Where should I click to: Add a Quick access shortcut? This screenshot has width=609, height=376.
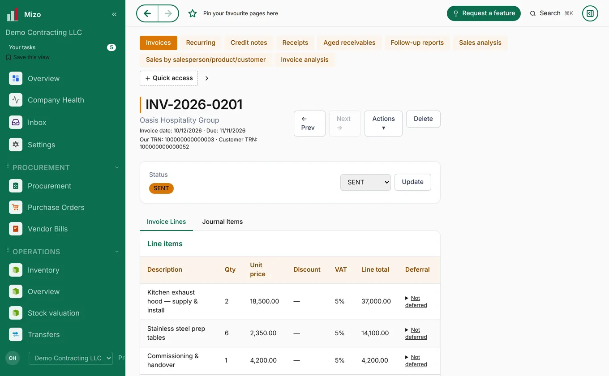169,78
